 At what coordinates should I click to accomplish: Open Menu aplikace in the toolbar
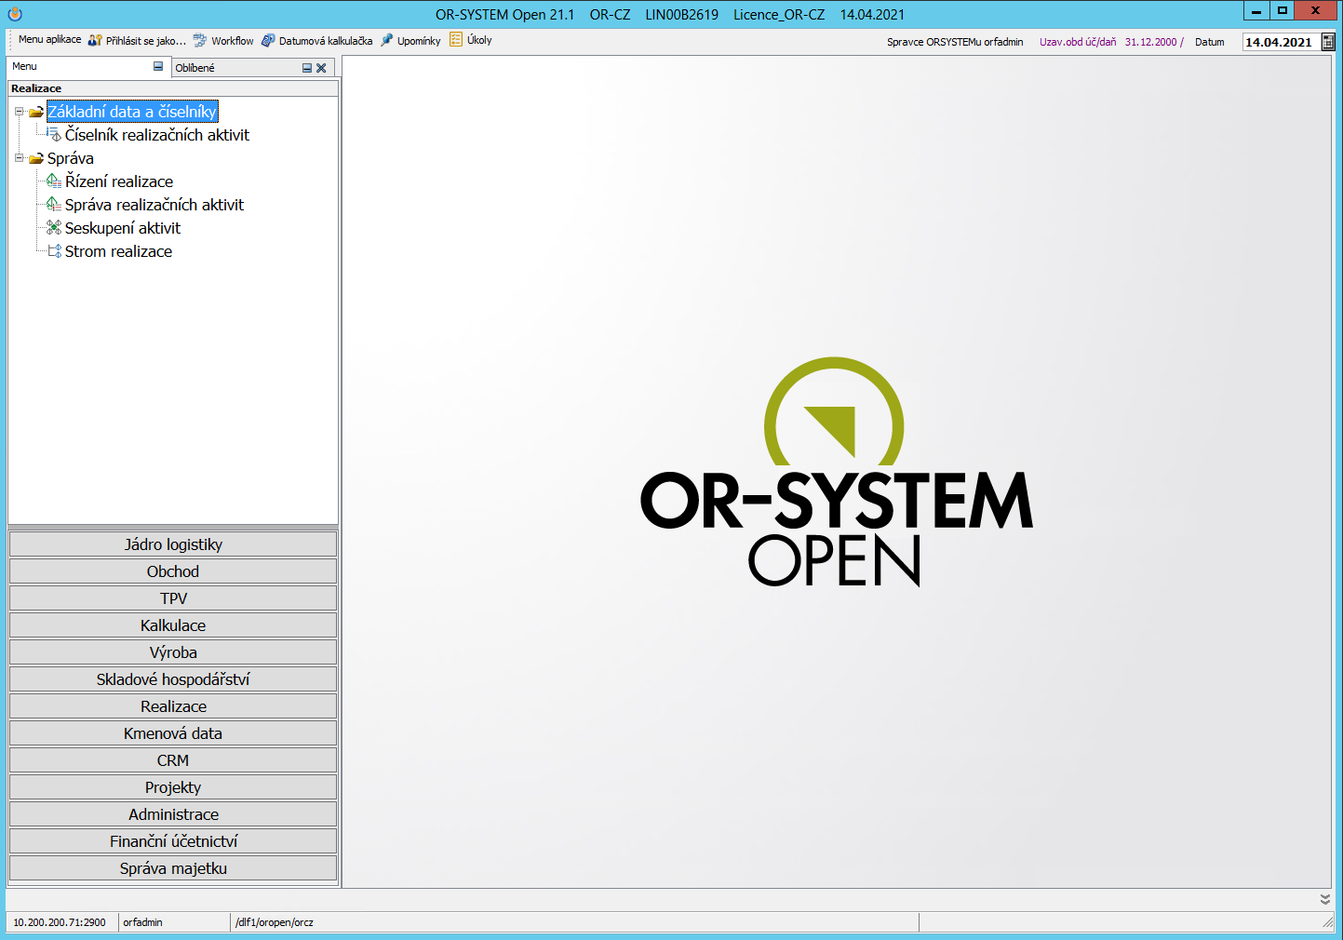click(49, 40)
